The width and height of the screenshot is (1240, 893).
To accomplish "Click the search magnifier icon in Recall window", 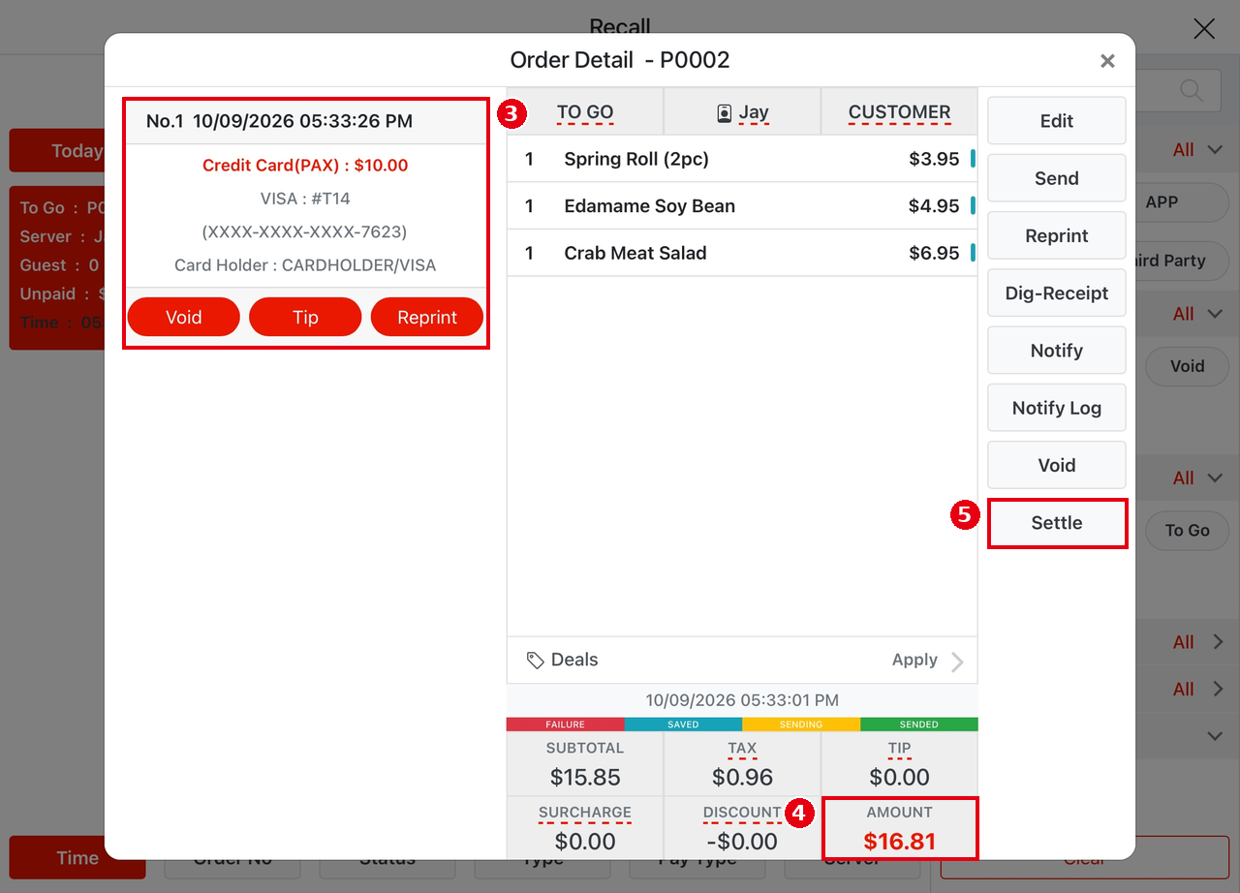I will pyautogui.click(x=1193, y=91).
